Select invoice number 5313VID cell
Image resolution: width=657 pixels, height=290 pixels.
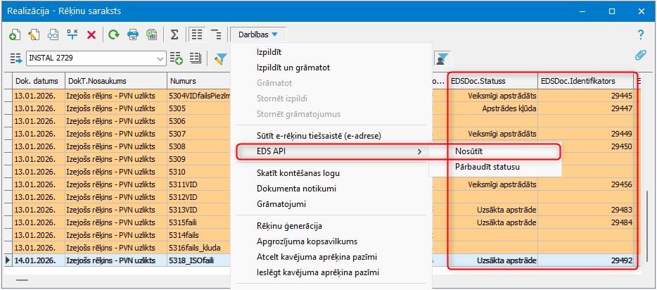198,210
